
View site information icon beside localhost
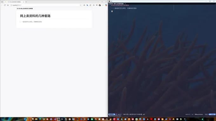coord(11,5)
